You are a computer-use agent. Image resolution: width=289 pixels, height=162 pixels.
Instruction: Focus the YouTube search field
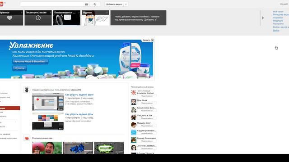[52, 4]
